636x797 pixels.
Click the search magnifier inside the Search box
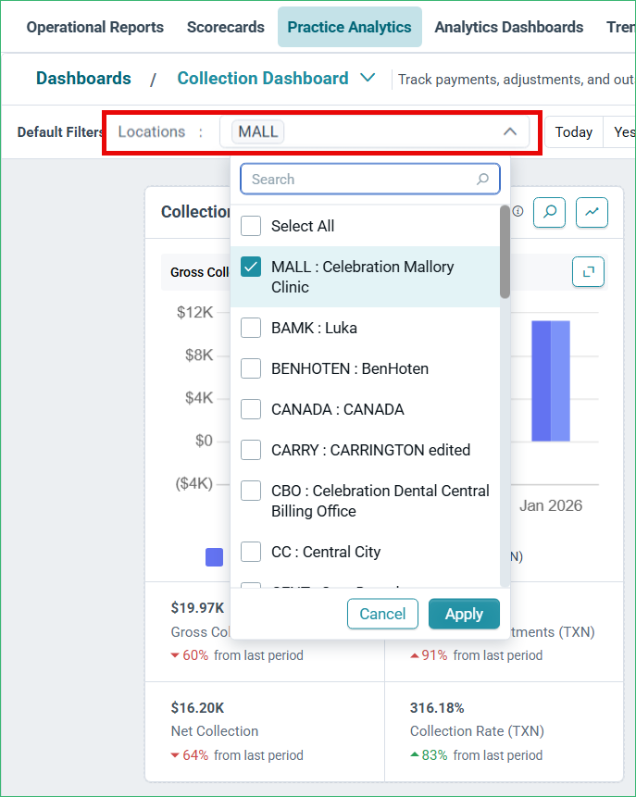coord(482,179)
